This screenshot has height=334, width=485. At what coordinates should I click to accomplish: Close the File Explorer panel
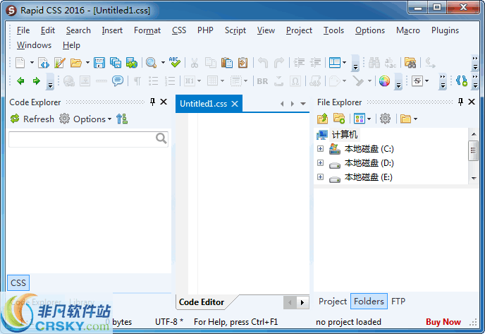pos(472,102)
